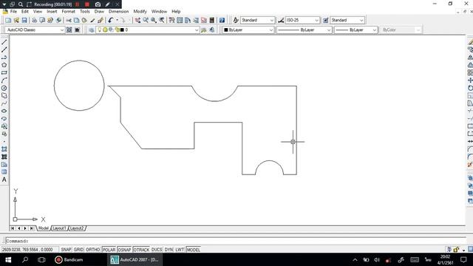The image size is (473, 266).
Task: Click the Save icon in Standard toolbar
Action: (24, 20)
